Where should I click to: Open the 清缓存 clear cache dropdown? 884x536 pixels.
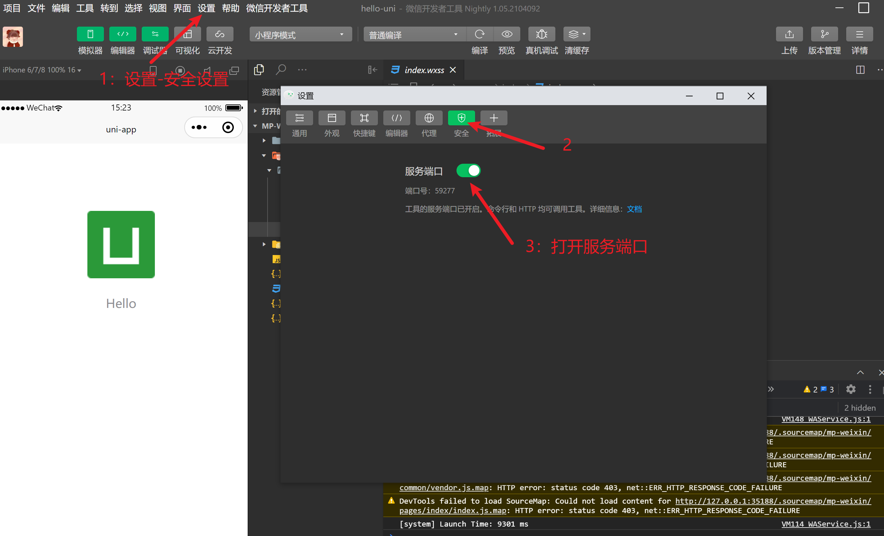577,34
